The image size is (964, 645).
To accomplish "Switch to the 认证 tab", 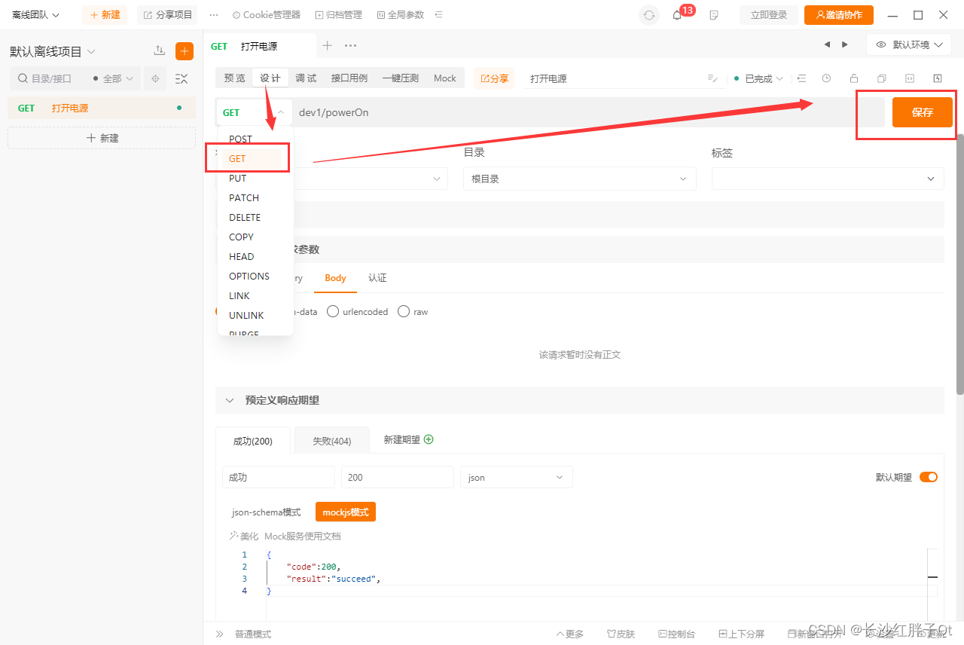I will coord(377,278).
